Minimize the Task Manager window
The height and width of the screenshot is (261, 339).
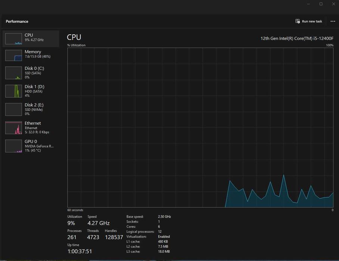tap(308, 4)
